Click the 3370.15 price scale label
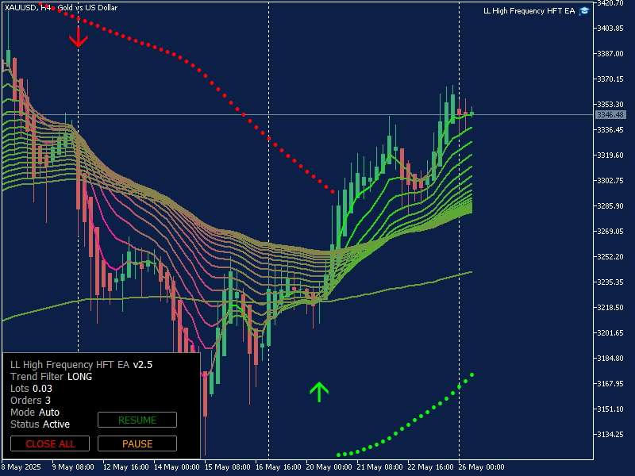This screenshot has height=476, width=635. point(610,79)
